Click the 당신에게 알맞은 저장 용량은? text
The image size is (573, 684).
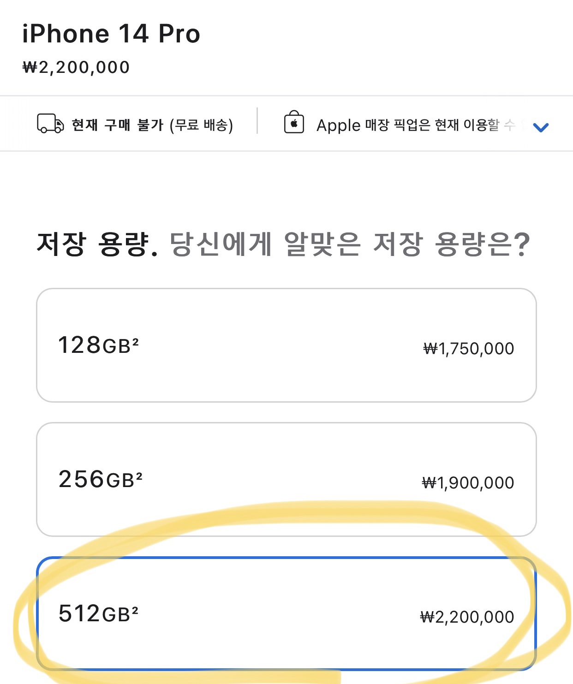coord(350,244)
